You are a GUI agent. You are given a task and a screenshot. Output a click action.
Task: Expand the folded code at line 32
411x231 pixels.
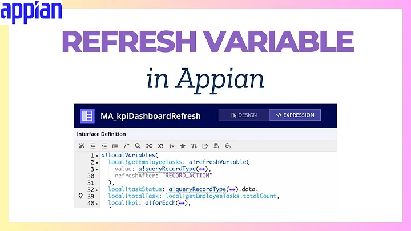[x=97, y=190]
